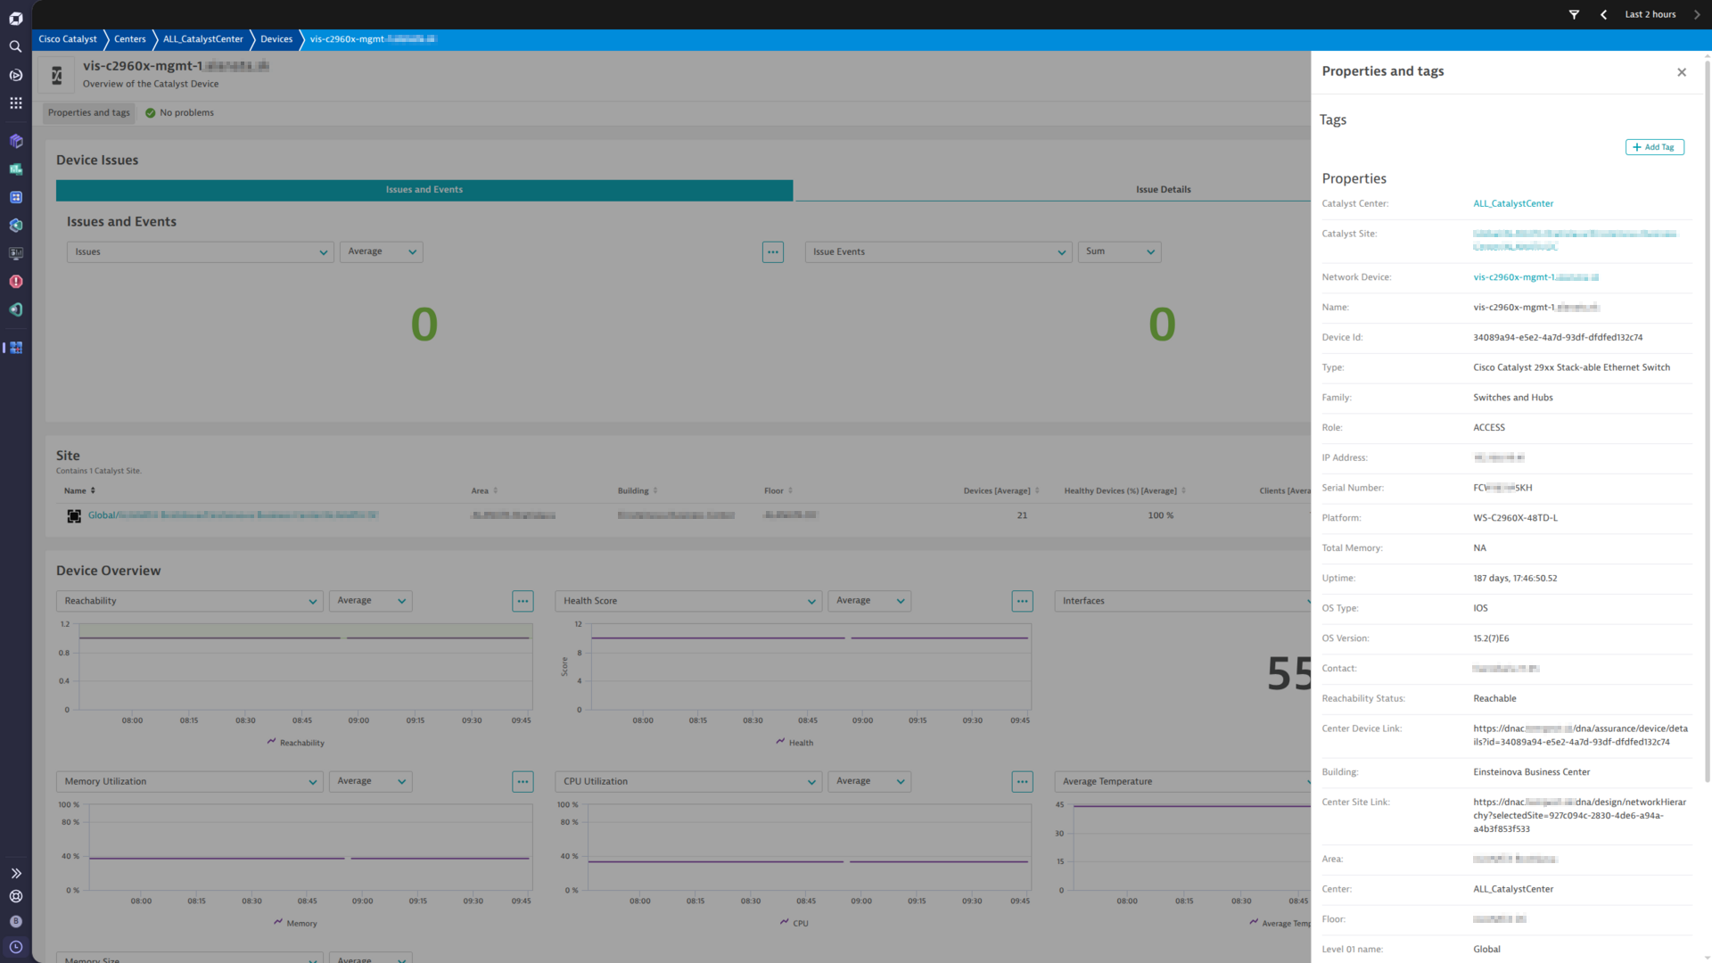Change the Average aggregation for Health Score

(868, 601)
